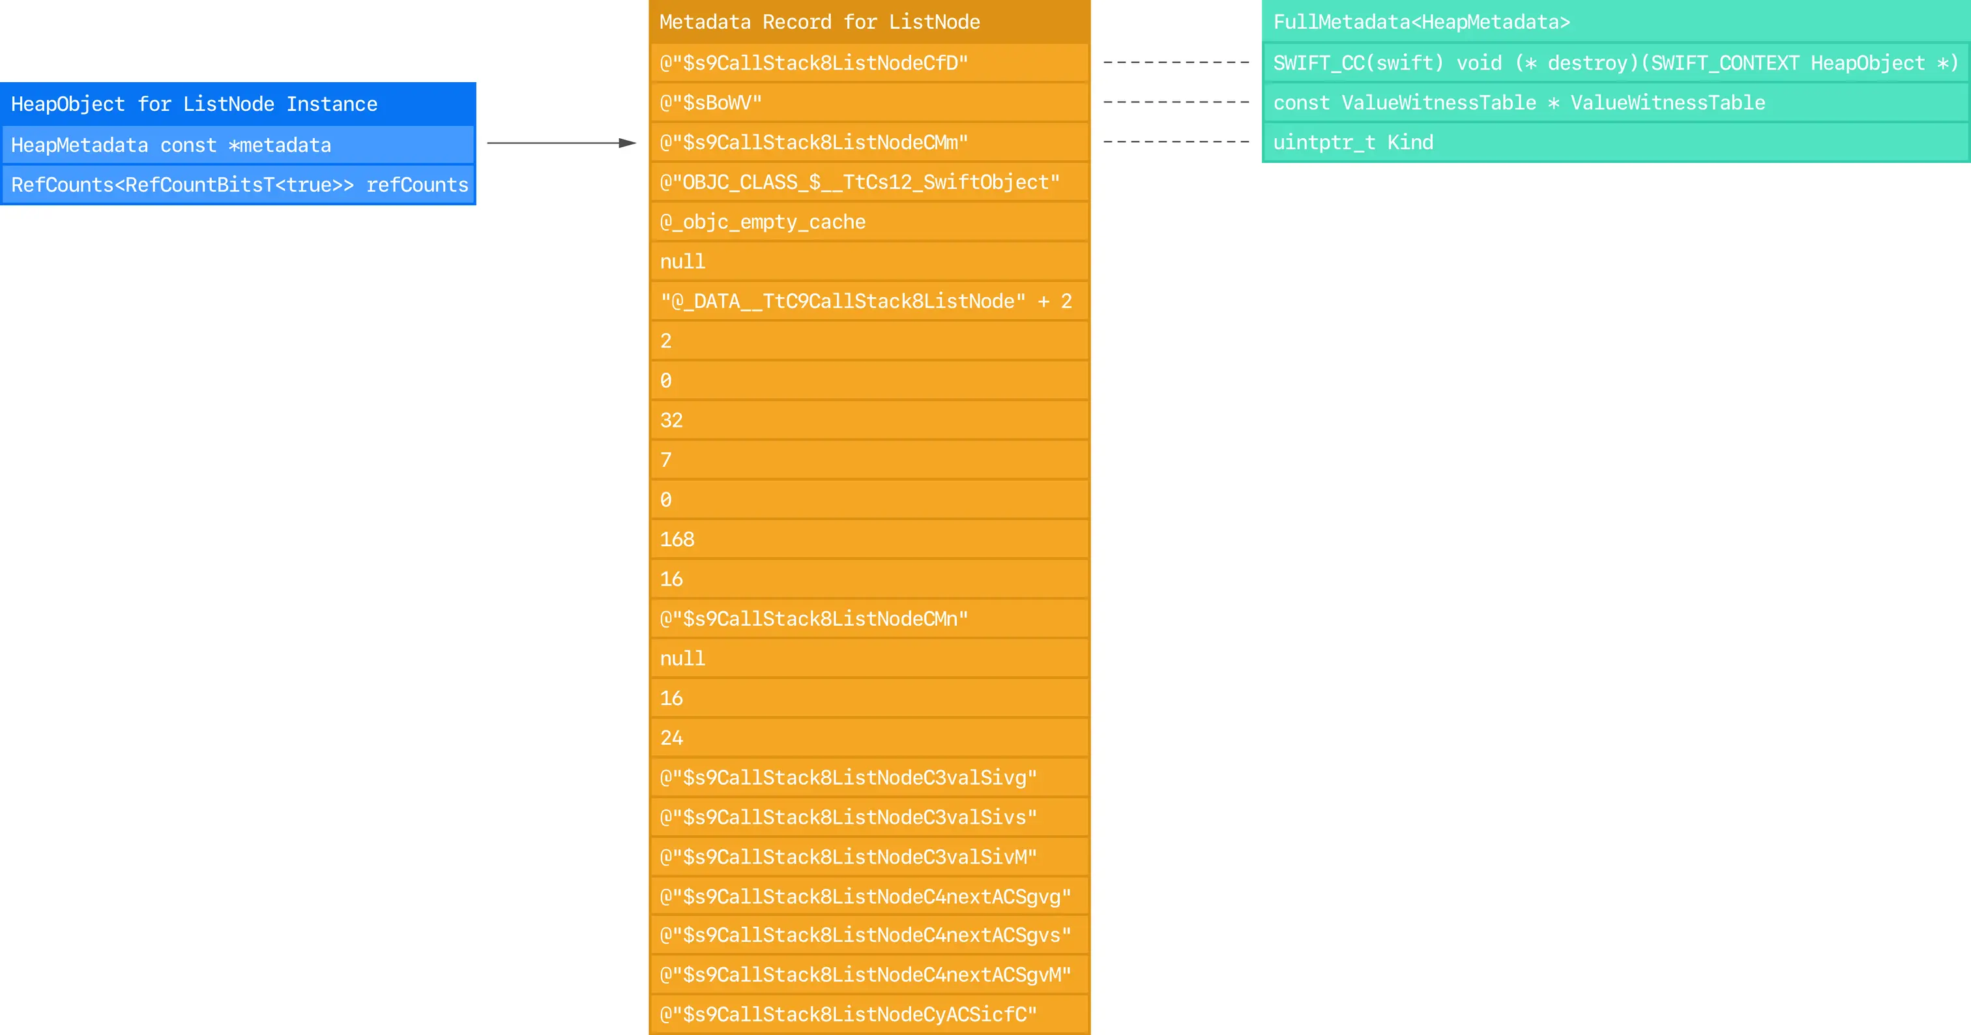This screenshot has height=1035, width=1971.
Task: Click the @"$sBoWV" record row
Action: (869, 102)
